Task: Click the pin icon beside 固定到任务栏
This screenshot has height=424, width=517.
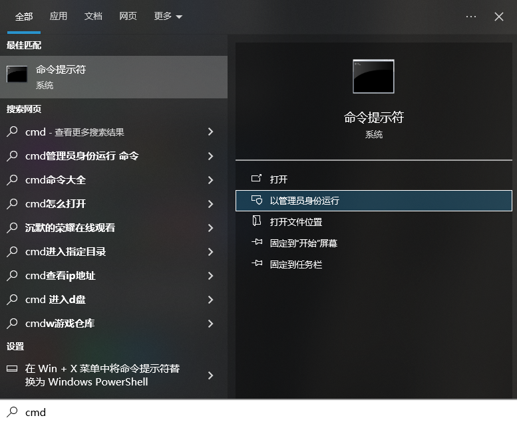Action: coord(257,263)
